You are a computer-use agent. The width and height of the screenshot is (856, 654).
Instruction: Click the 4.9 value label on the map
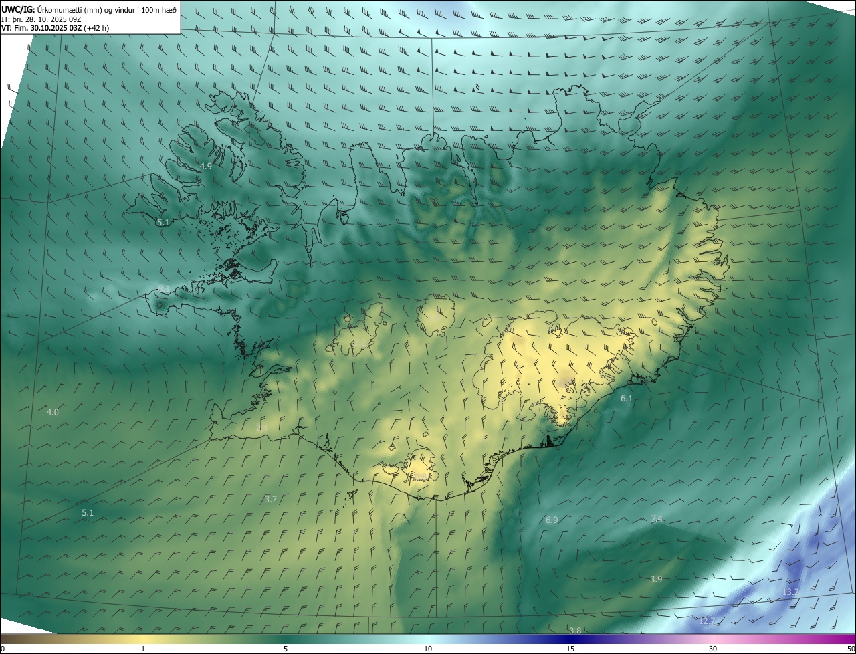click(x=206, y=166)
